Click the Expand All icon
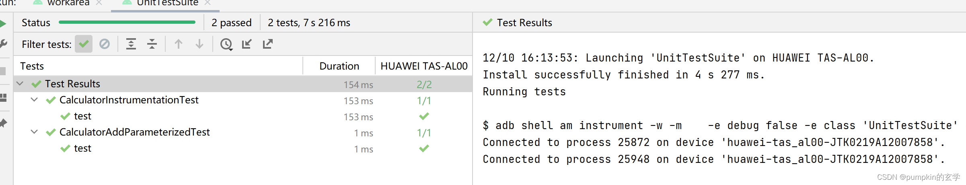 (x=131, y=44)
